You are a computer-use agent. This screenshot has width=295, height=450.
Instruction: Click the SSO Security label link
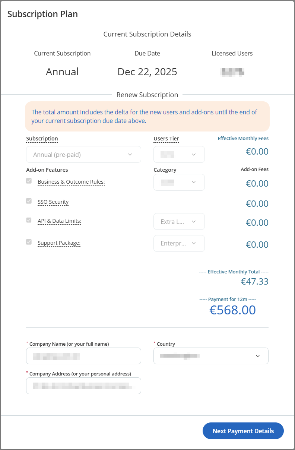click(x=53, y=202)
